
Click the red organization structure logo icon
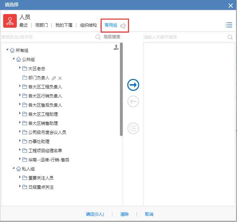pyautogui.click(x=10, y=21)
